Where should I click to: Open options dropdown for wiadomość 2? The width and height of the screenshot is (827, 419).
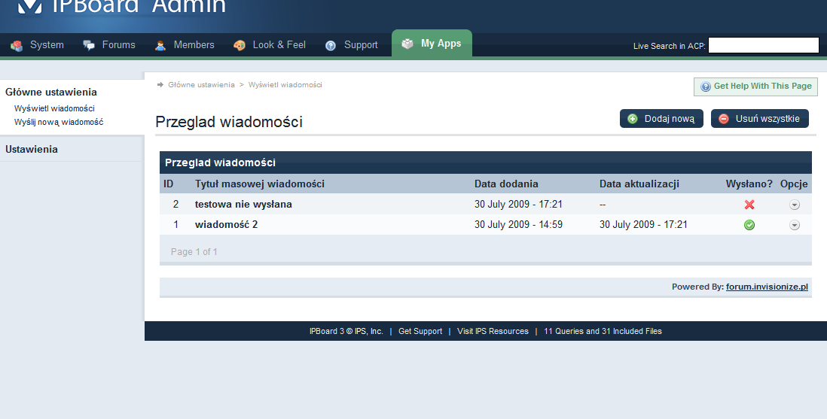(795, 225)
